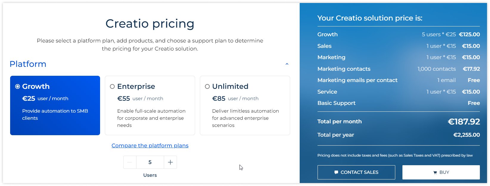Image resolution: width=490 pixels, height=186 pixels.
Task: Click the plus icon to add users
Action: click(x=170, y=162)
